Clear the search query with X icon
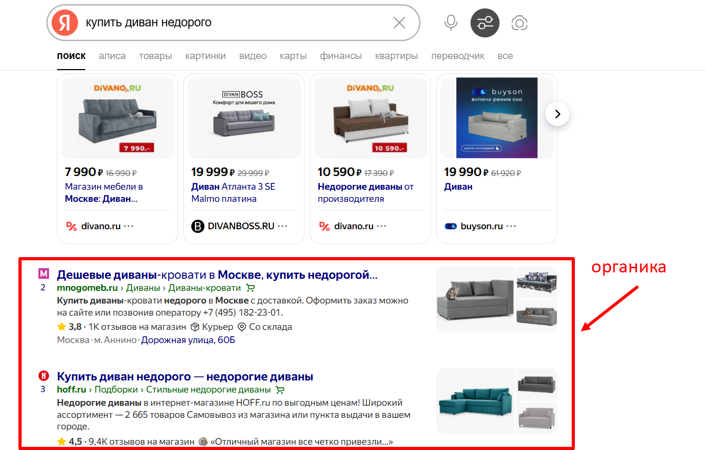Viewport: 705px width, 450px height. (399, 23)
